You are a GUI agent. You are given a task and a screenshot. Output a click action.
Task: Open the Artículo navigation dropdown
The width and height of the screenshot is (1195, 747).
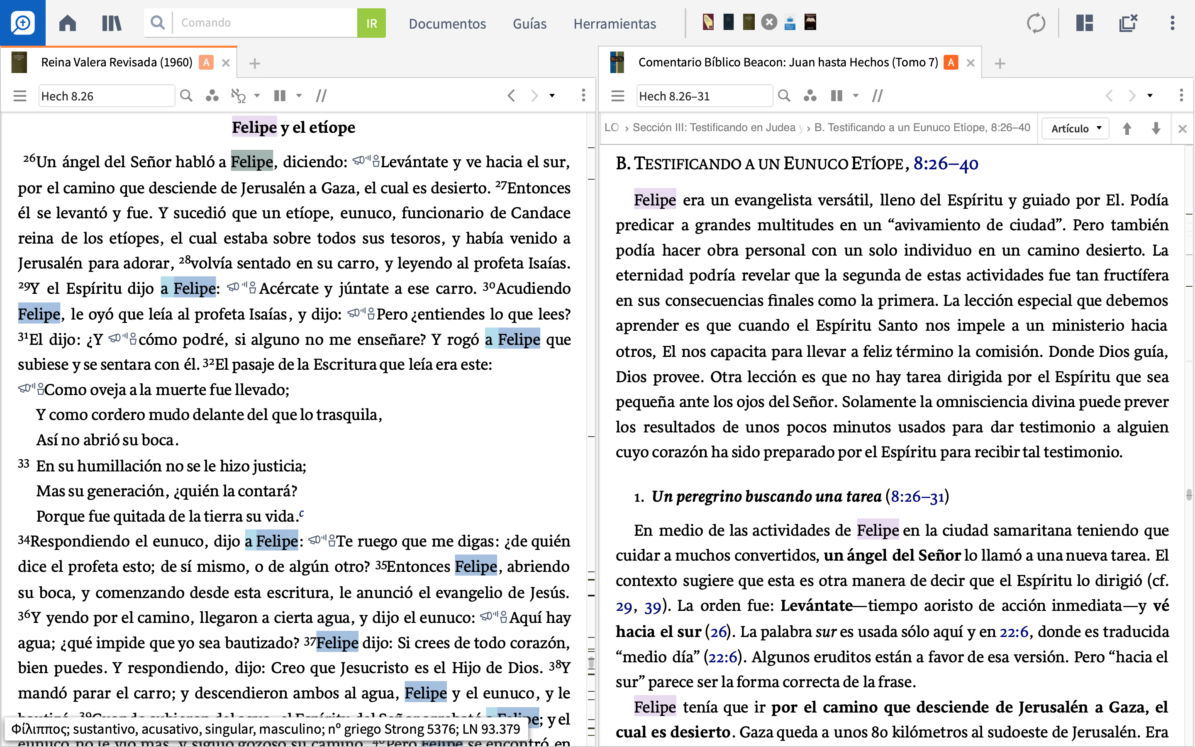tap(1076, 129)
